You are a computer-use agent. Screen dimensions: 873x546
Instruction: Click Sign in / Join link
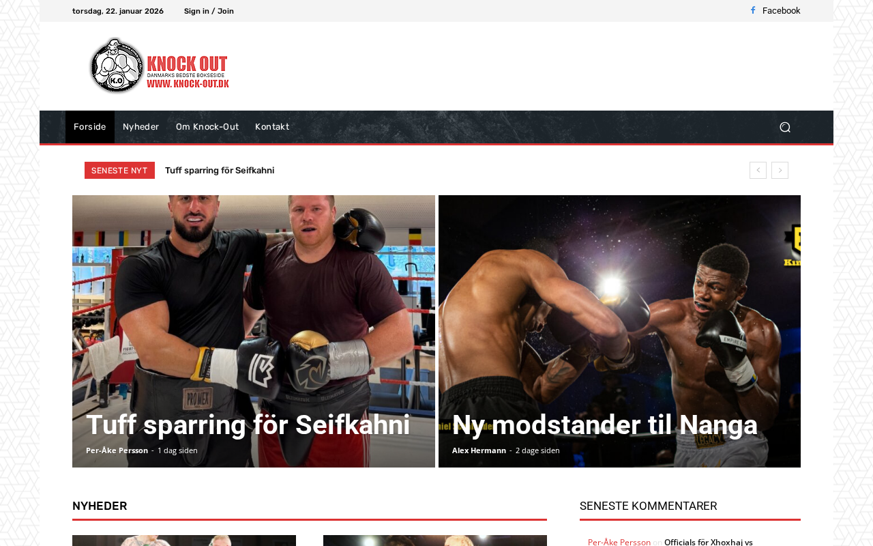tap(209, 11)
